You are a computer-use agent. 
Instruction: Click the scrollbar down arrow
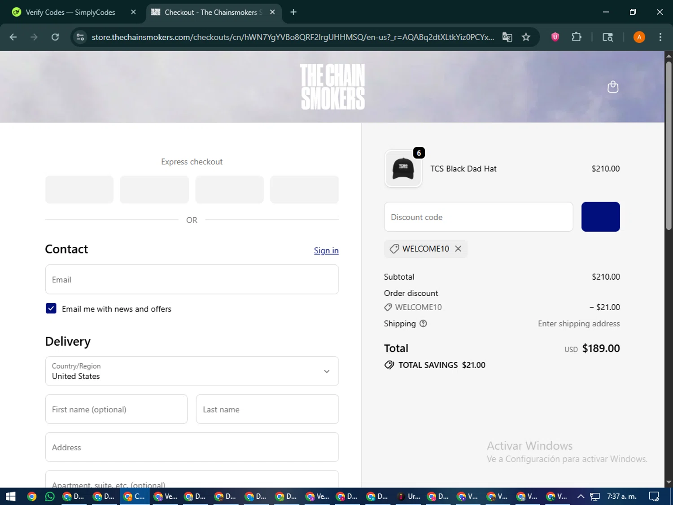coord(669,482)
